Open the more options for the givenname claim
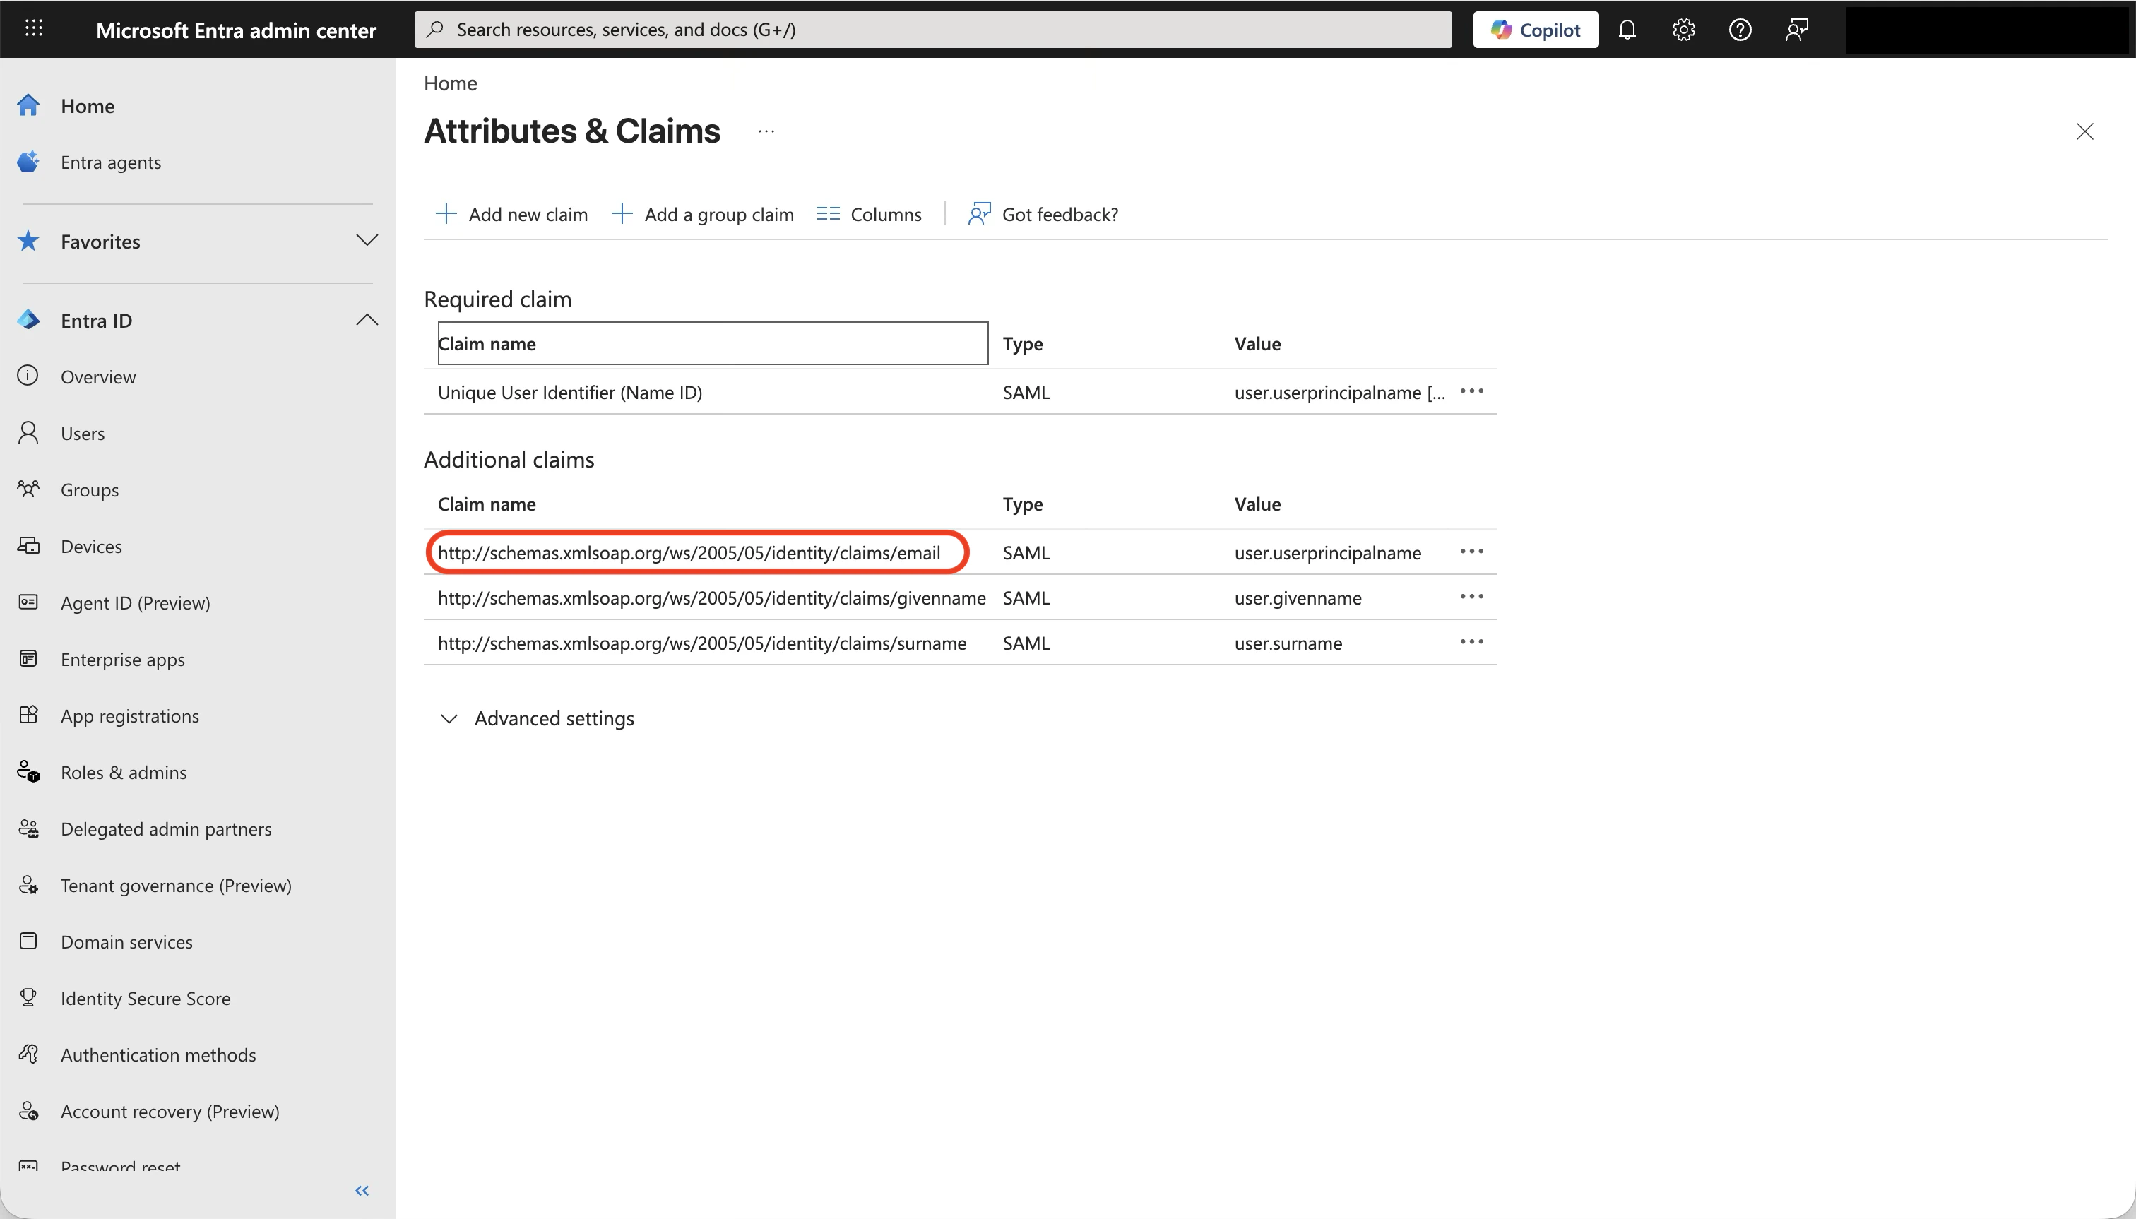The image size is (2136, 1219). point(1471,597)
